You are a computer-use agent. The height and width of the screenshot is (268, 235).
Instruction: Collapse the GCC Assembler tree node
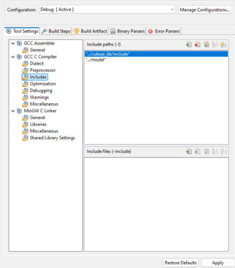click(x=13, y=44)
